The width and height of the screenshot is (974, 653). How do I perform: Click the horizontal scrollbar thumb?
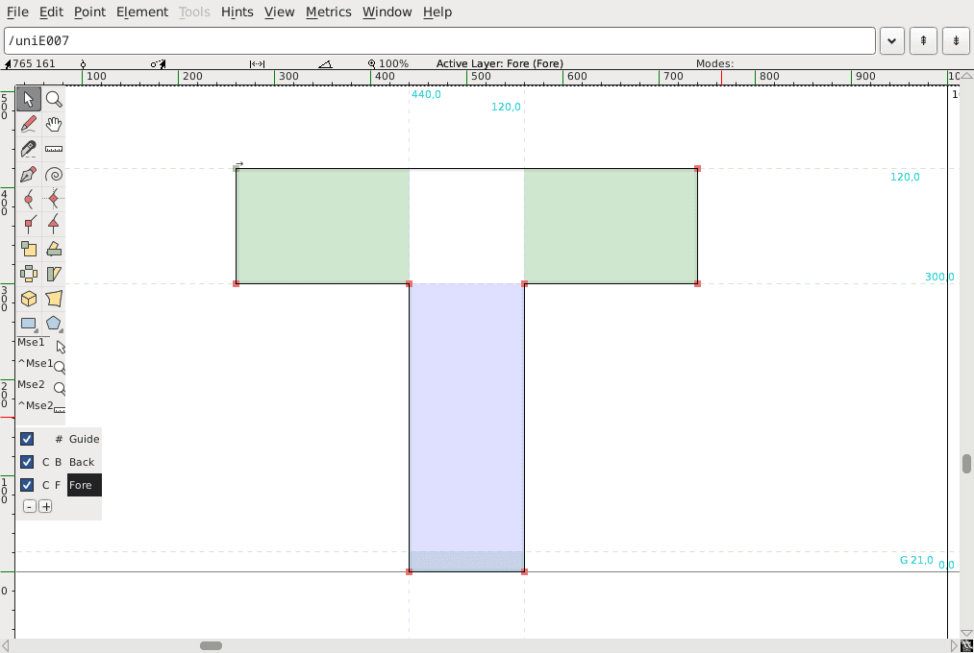(212, 645)
